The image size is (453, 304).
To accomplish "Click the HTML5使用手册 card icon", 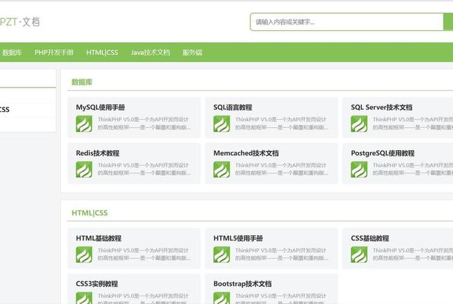I will pyautogui.click(x=221, y=255).
